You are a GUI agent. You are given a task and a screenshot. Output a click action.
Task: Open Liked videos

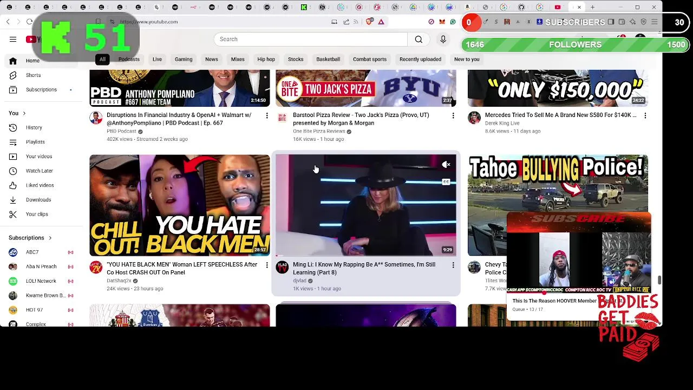40,185
